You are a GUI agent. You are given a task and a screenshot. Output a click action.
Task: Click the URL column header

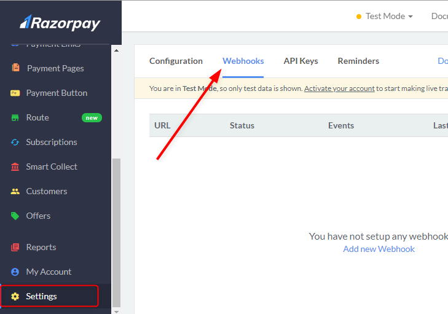(x=162, y=125)
